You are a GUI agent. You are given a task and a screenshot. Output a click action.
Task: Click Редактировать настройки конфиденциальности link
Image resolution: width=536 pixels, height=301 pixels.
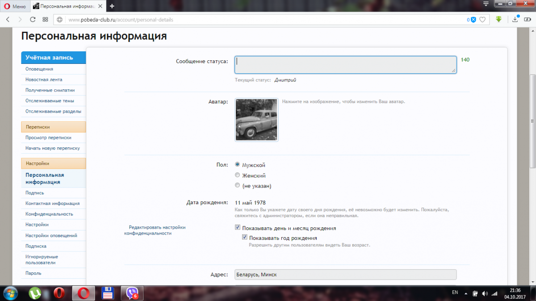point(155,230)
